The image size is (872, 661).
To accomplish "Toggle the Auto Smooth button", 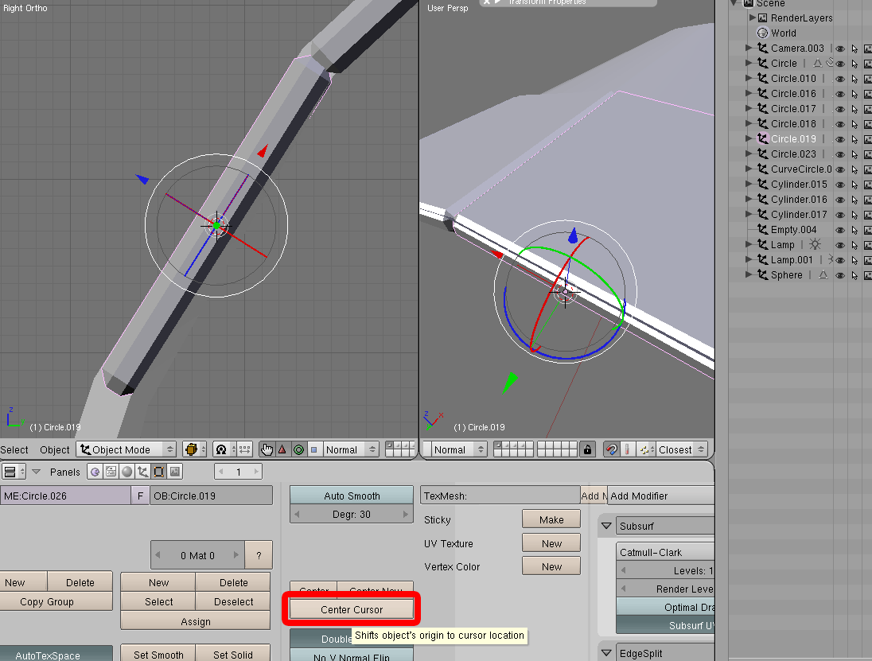I will (352, 496).
